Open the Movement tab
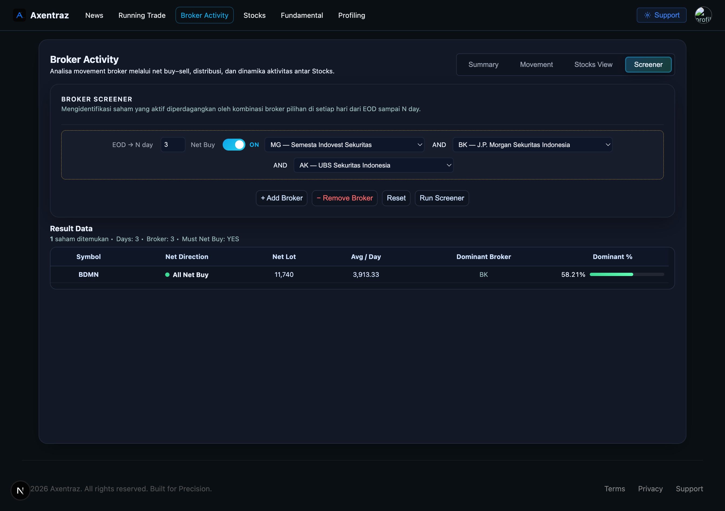725x511 pixels. [536, 64]
